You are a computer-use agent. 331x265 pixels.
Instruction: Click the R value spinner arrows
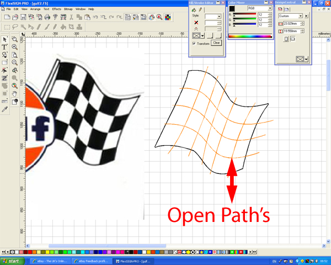[x=270, y=14]
